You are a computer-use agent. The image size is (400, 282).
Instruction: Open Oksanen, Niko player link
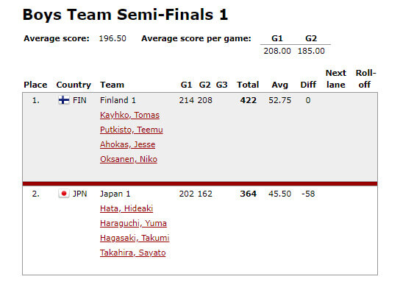click(129, 159)
